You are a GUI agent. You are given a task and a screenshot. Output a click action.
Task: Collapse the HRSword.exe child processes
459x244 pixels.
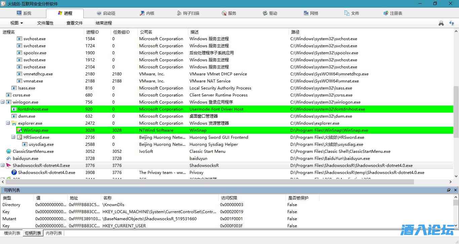click(13, 137)
